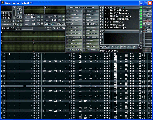Click the sample list scrollbar track
This screenshot has height=120, width=153.
[x=141, y=37]
